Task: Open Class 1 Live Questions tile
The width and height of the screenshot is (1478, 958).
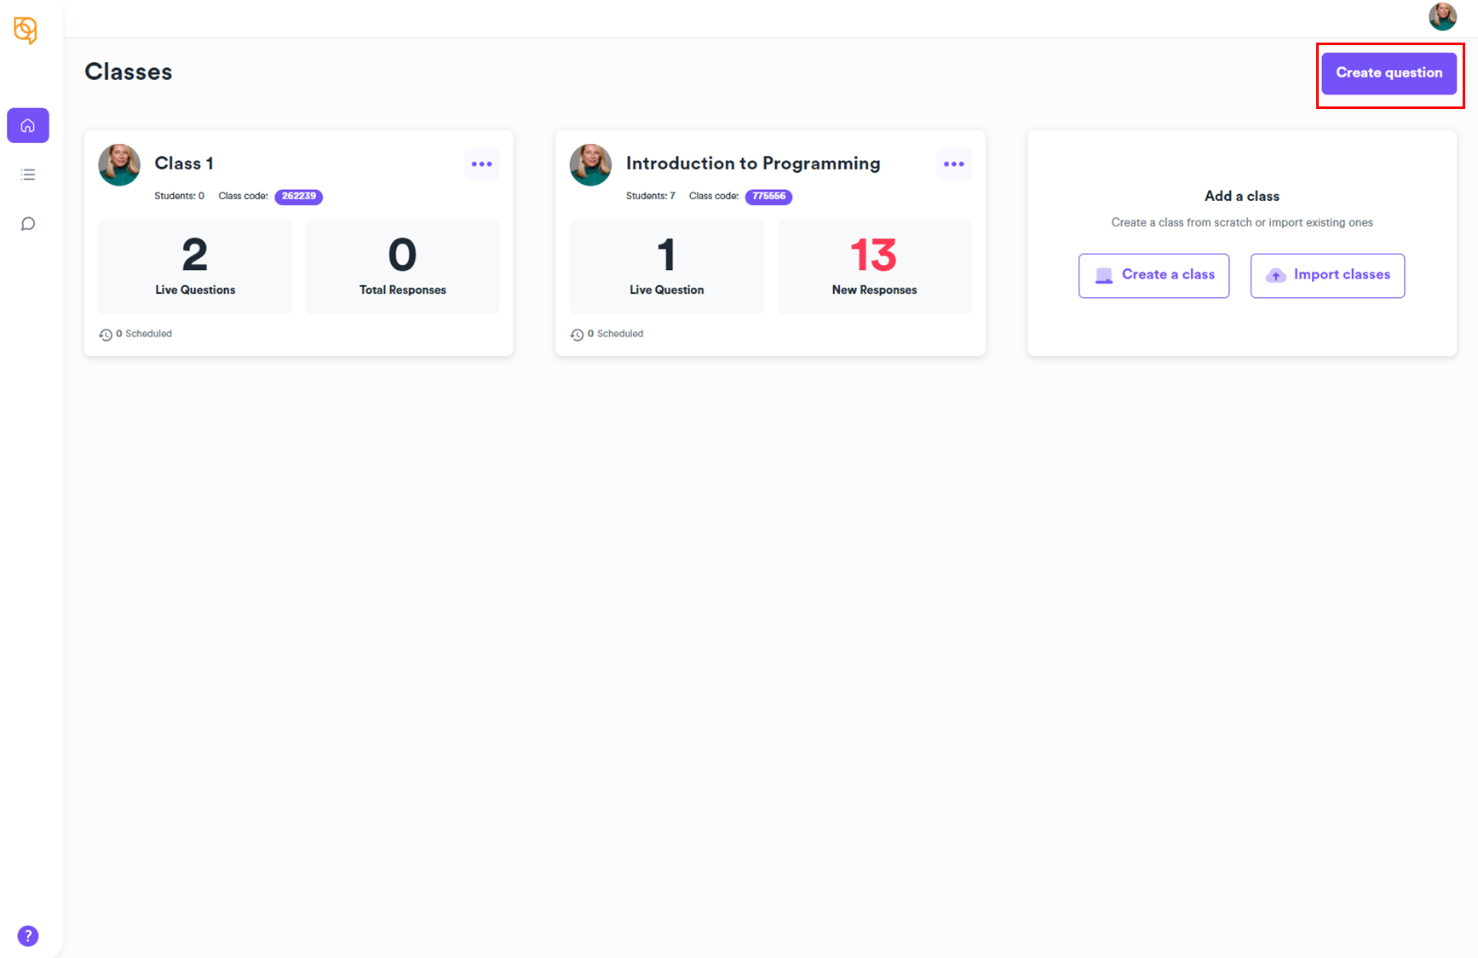Action: 195,267
